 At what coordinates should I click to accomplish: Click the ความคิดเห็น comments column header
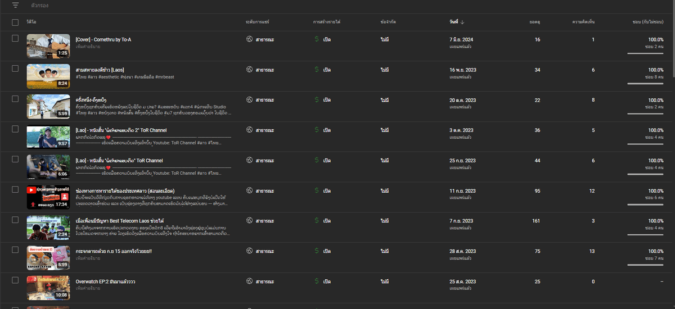[x=583, y=22]
